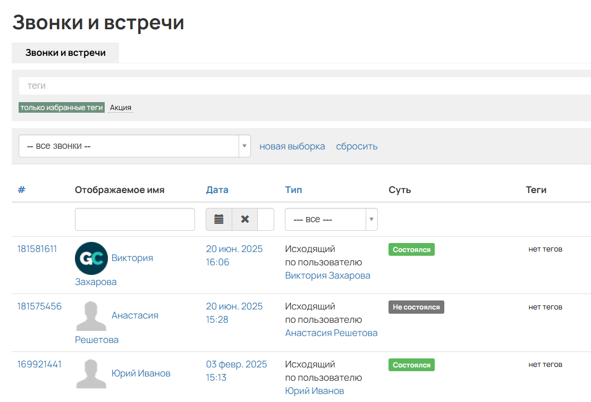This screenshot has width=591, height=402.
Task: Click the 'новая выборка' link
Action: coord(292,146)
